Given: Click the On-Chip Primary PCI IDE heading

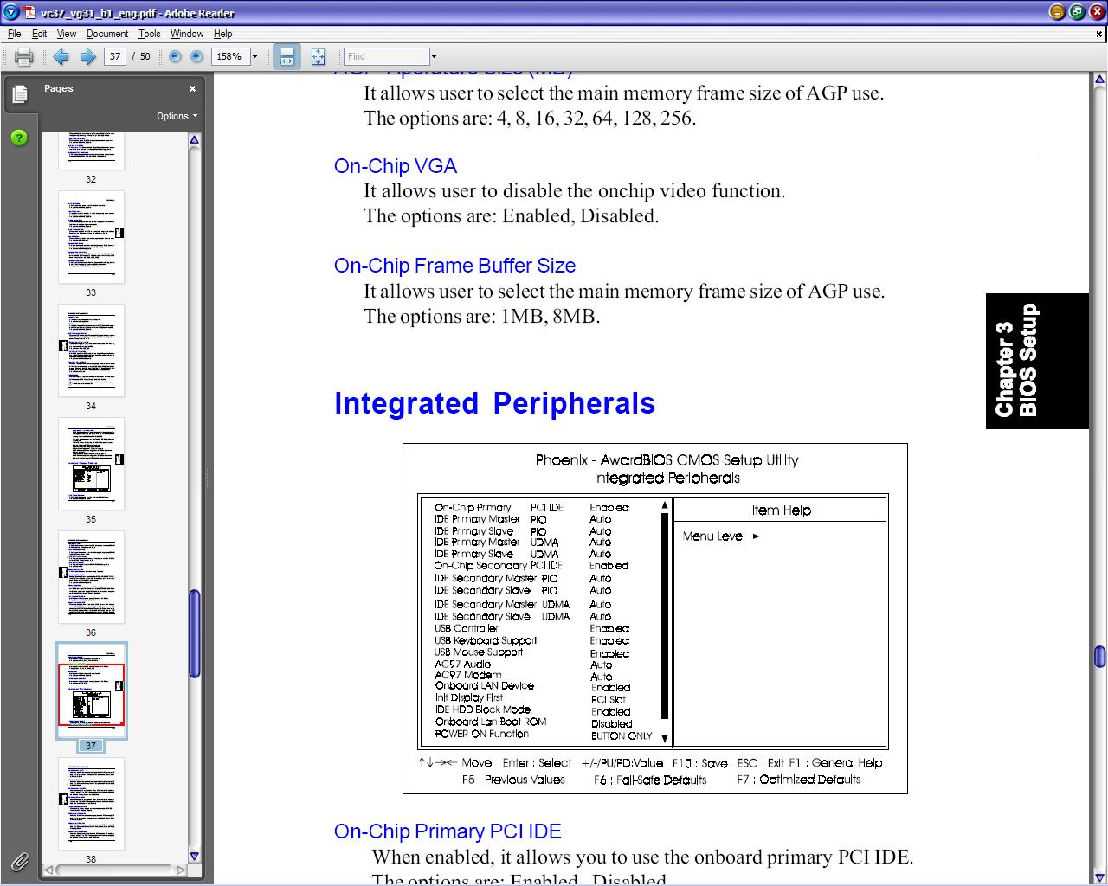Looking at the screenshot, I should [448, 831].
